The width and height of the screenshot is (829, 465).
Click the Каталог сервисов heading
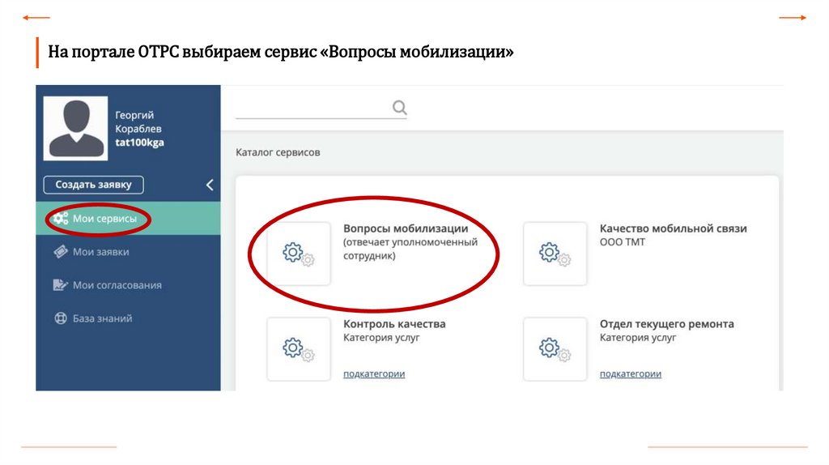click(x=278, y=152)
